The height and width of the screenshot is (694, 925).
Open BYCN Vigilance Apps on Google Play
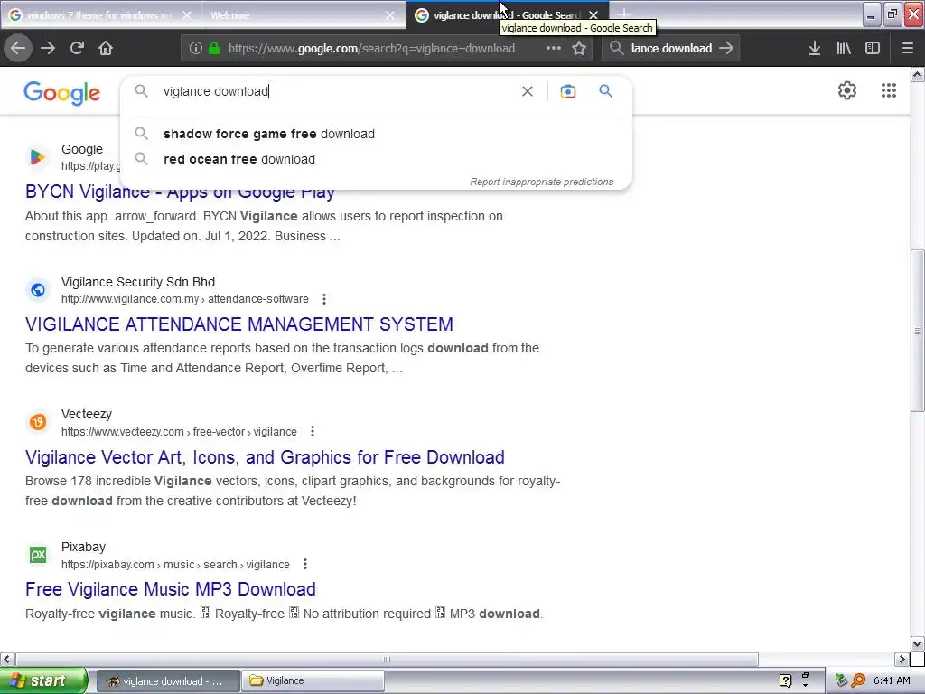(180, 192)
